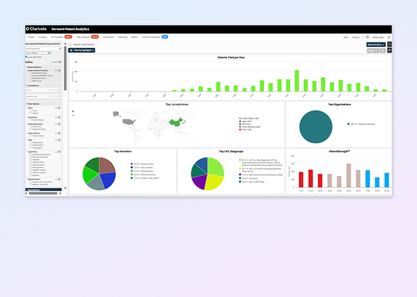
Task: Click the Legal Status clear icon
Action: (x=59, y=152)
